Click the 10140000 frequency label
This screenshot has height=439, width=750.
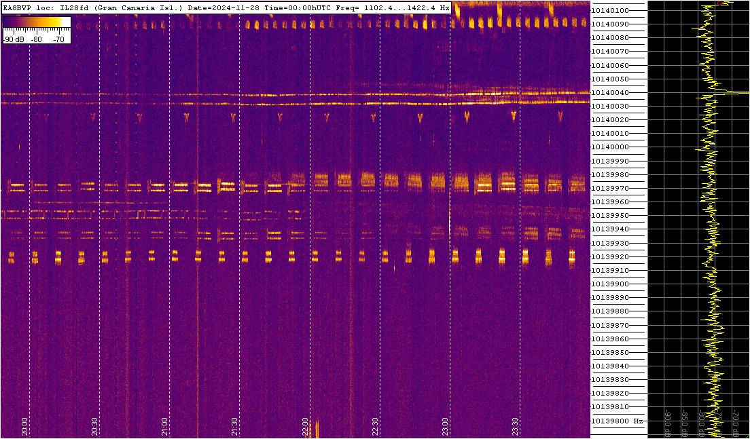(x=610, y=147)
